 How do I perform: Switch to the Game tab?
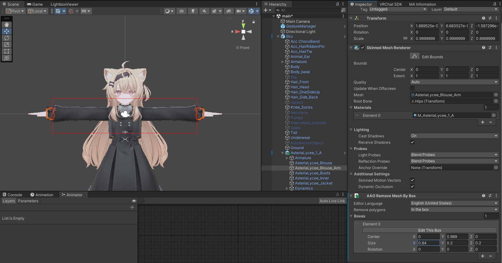[x=35, y=4]
